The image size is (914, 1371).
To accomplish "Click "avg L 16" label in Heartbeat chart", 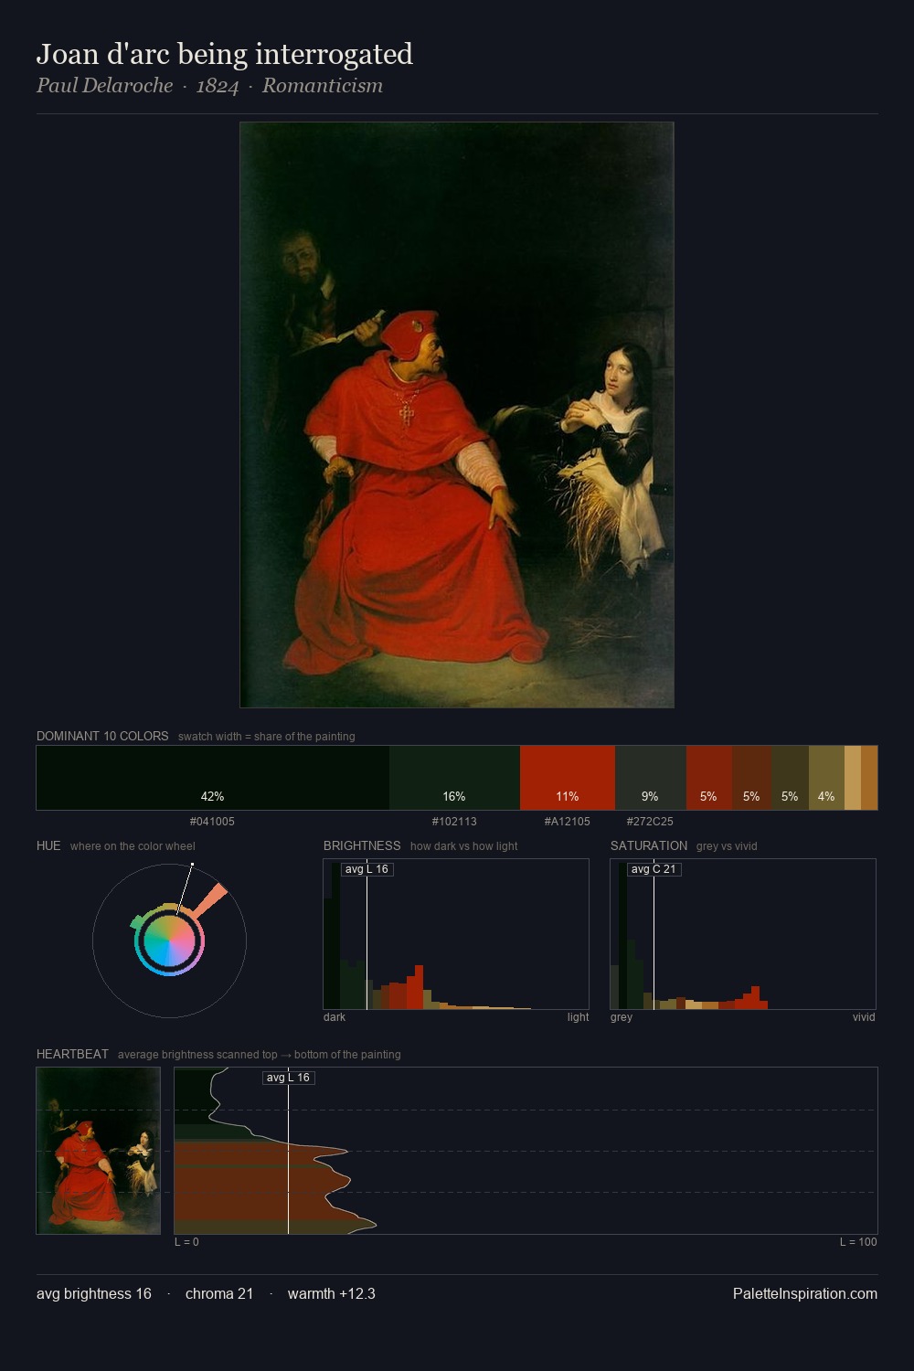I will pyautogui.click(x=289, y=1078).
